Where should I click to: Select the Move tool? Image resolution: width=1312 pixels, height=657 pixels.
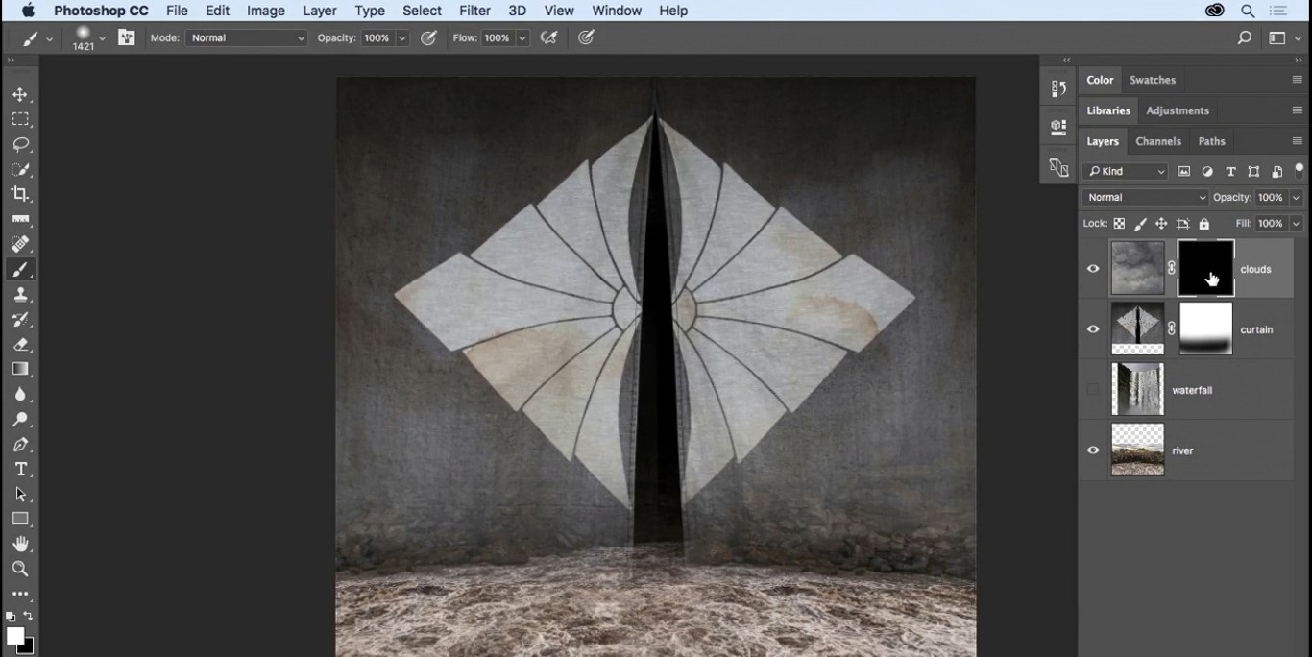tap(20, 95)
